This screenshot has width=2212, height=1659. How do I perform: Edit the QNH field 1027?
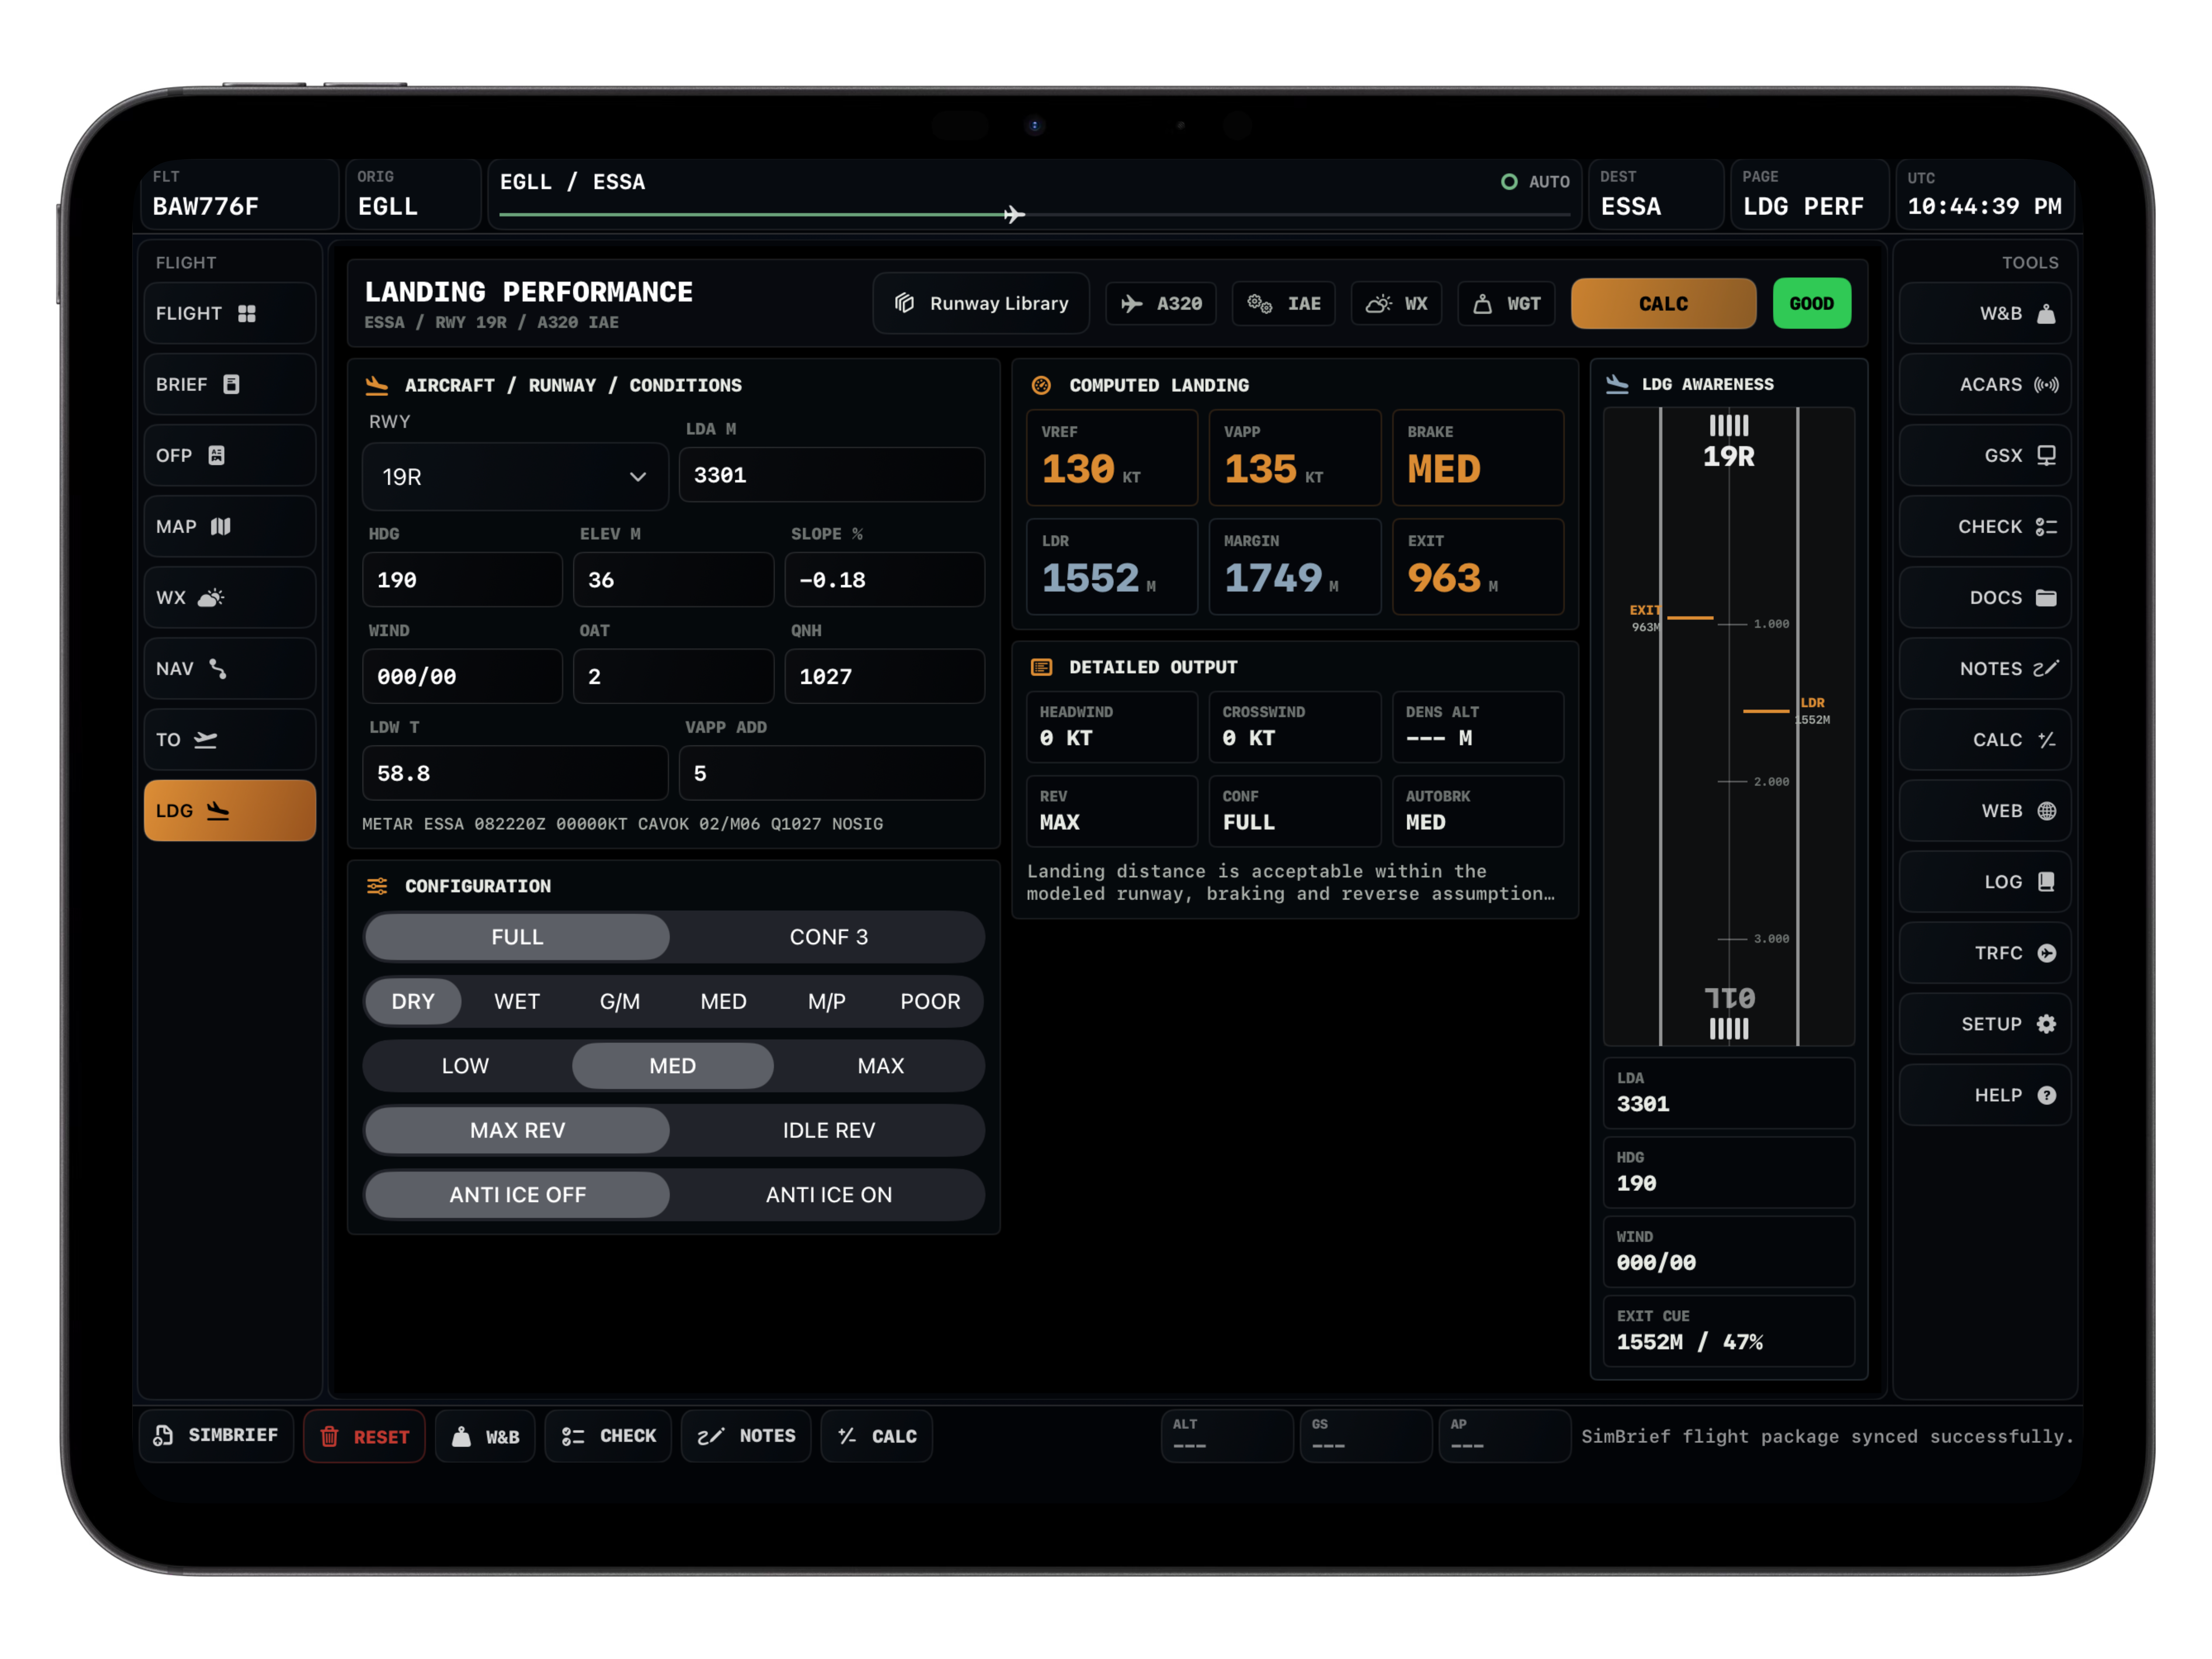(885, 677)
